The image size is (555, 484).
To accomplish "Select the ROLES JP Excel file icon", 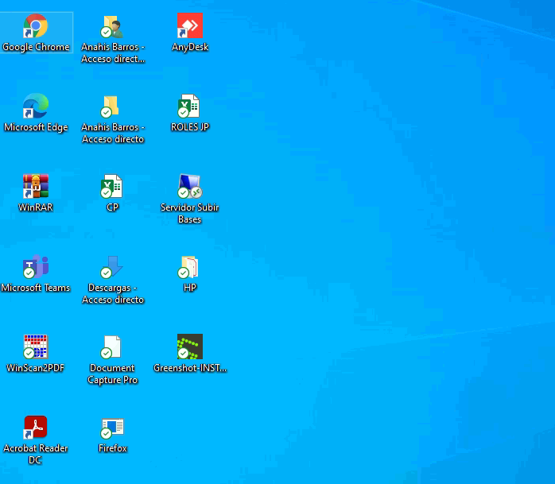I will click(x=188, y=106).
